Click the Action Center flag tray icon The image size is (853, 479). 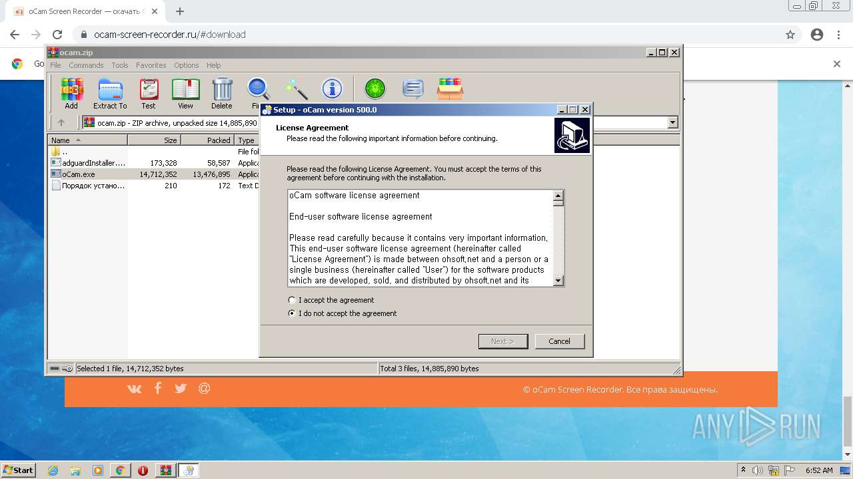pos(790,470)
